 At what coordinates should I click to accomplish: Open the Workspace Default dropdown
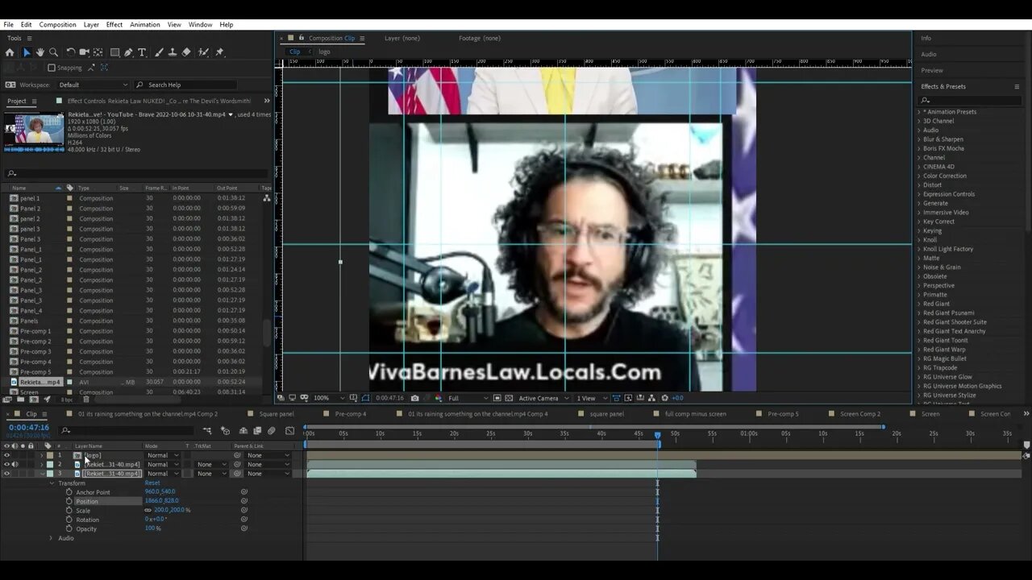pyautogui.click(x=93, y=85)
